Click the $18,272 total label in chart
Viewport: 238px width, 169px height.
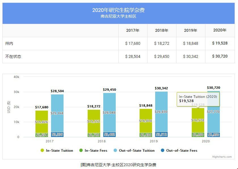coord(94,106)
